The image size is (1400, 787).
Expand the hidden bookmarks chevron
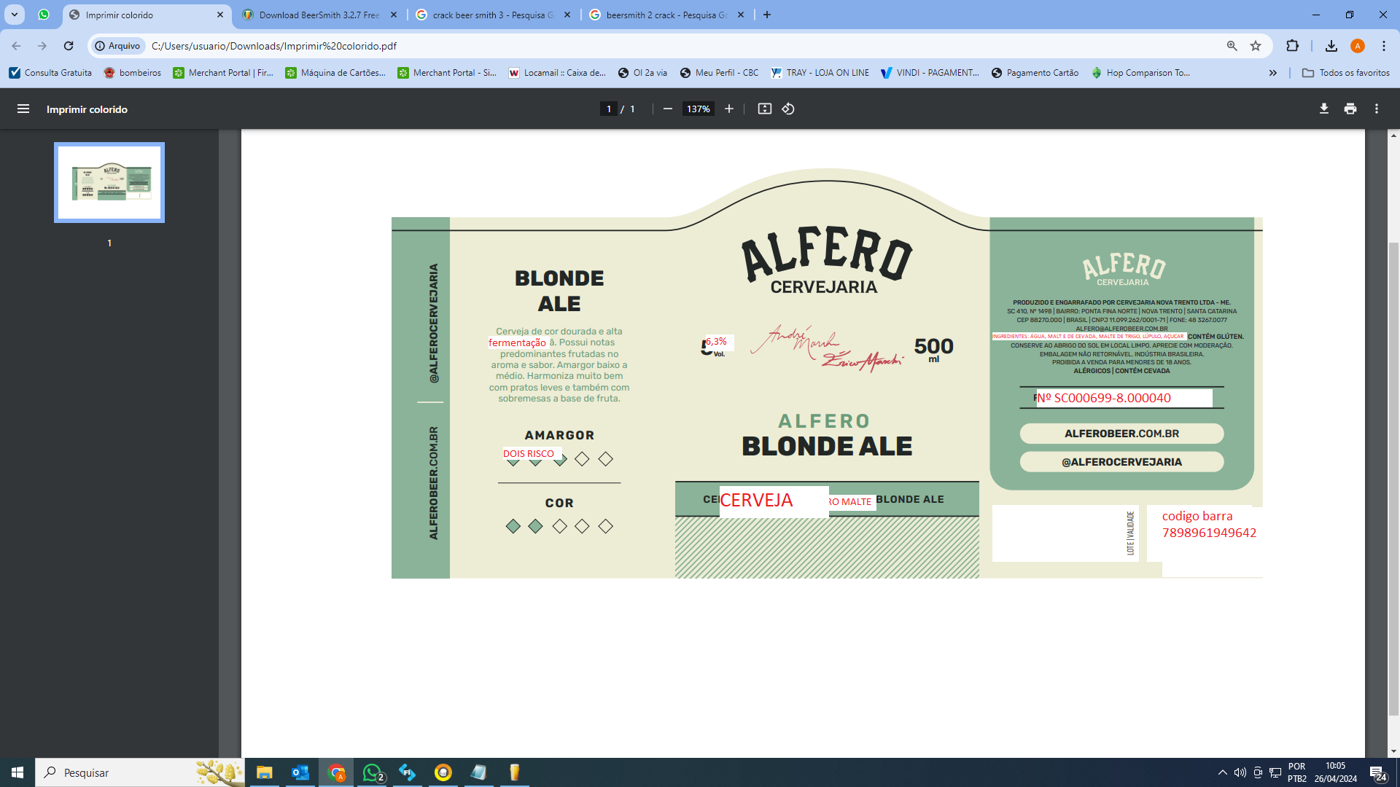click(1272, 73)
